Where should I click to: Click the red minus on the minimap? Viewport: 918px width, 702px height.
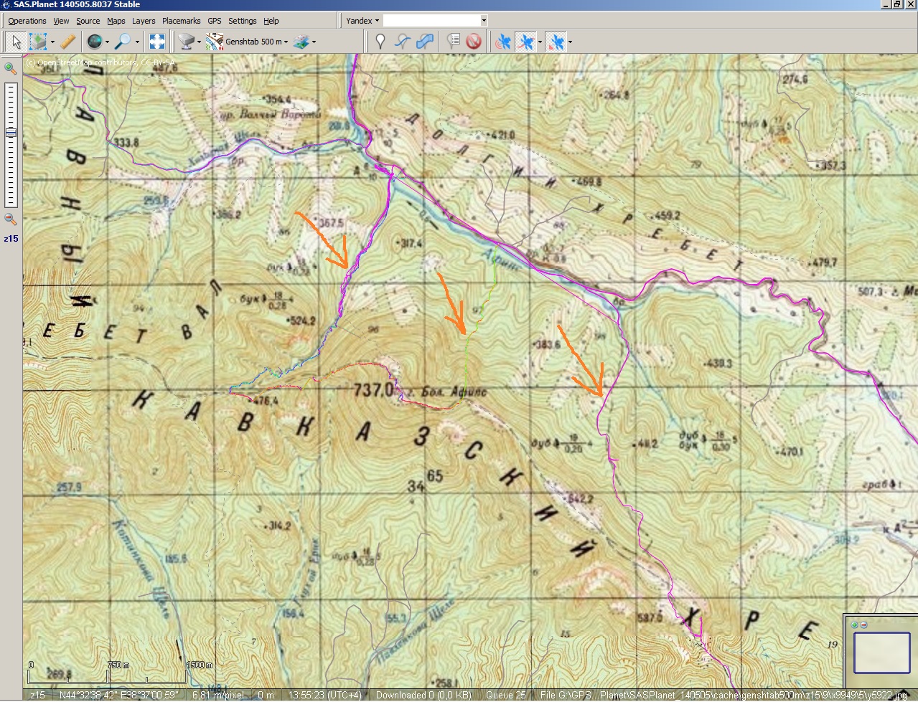tap(863, 625)
